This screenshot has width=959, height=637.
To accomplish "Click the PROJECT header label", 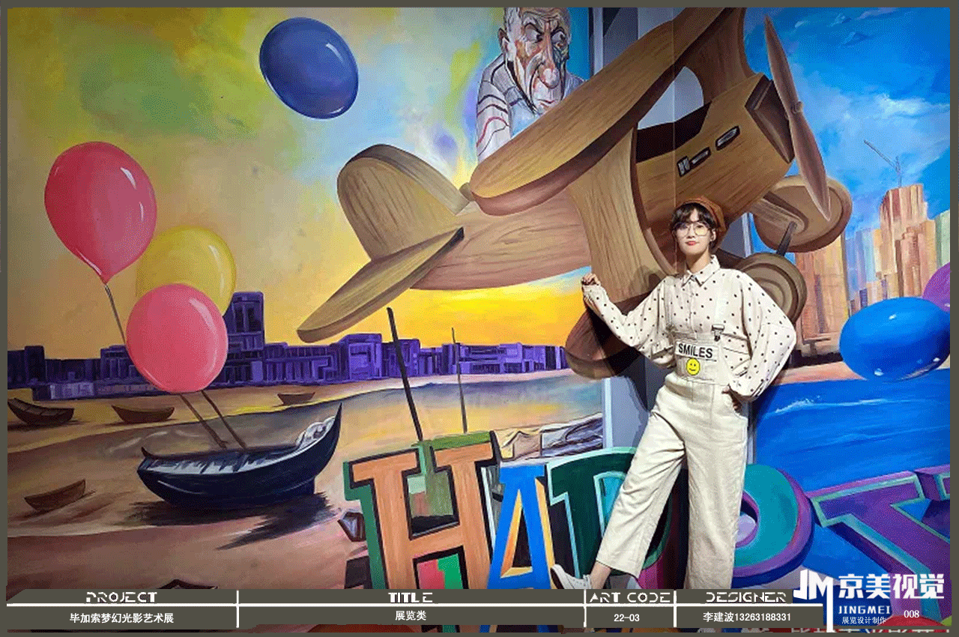I will coord(121,597).
